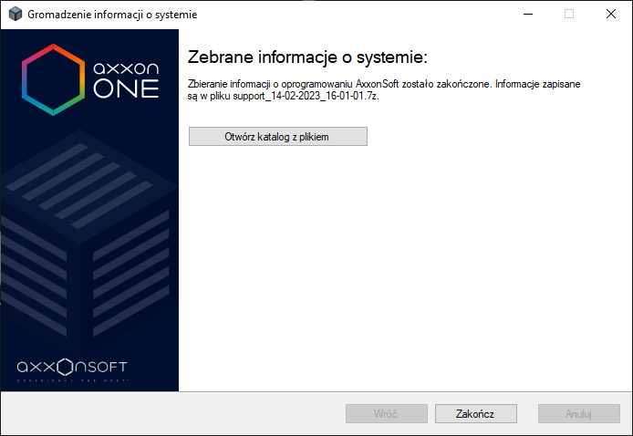The height and width of the screenshot is (436, 633).
Task: Click the greyed-out Anuluj button
Action: [x=578, y=413]
